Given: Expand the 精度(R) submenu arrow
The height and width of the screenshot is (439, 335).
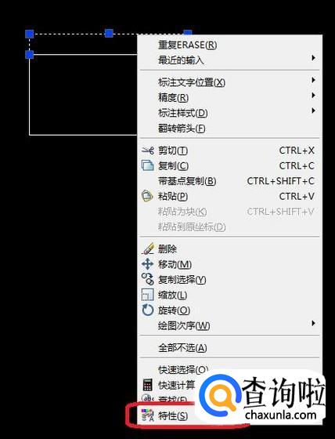Looking at the screenshot, I should click(313, 96).
